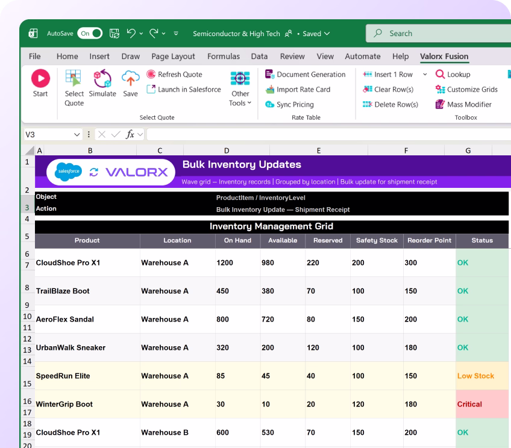Open the Help tab

(x=400, y=57)
